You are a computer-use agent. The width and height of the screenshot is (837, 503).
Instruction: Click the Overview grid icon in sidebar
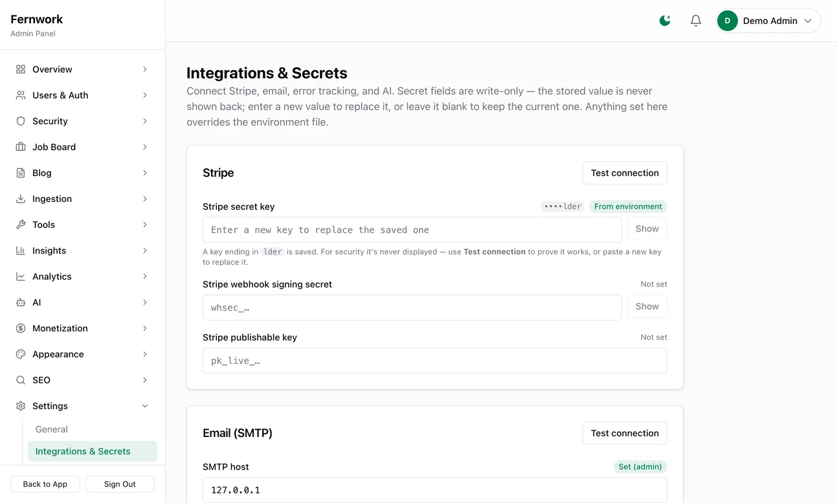21,69
